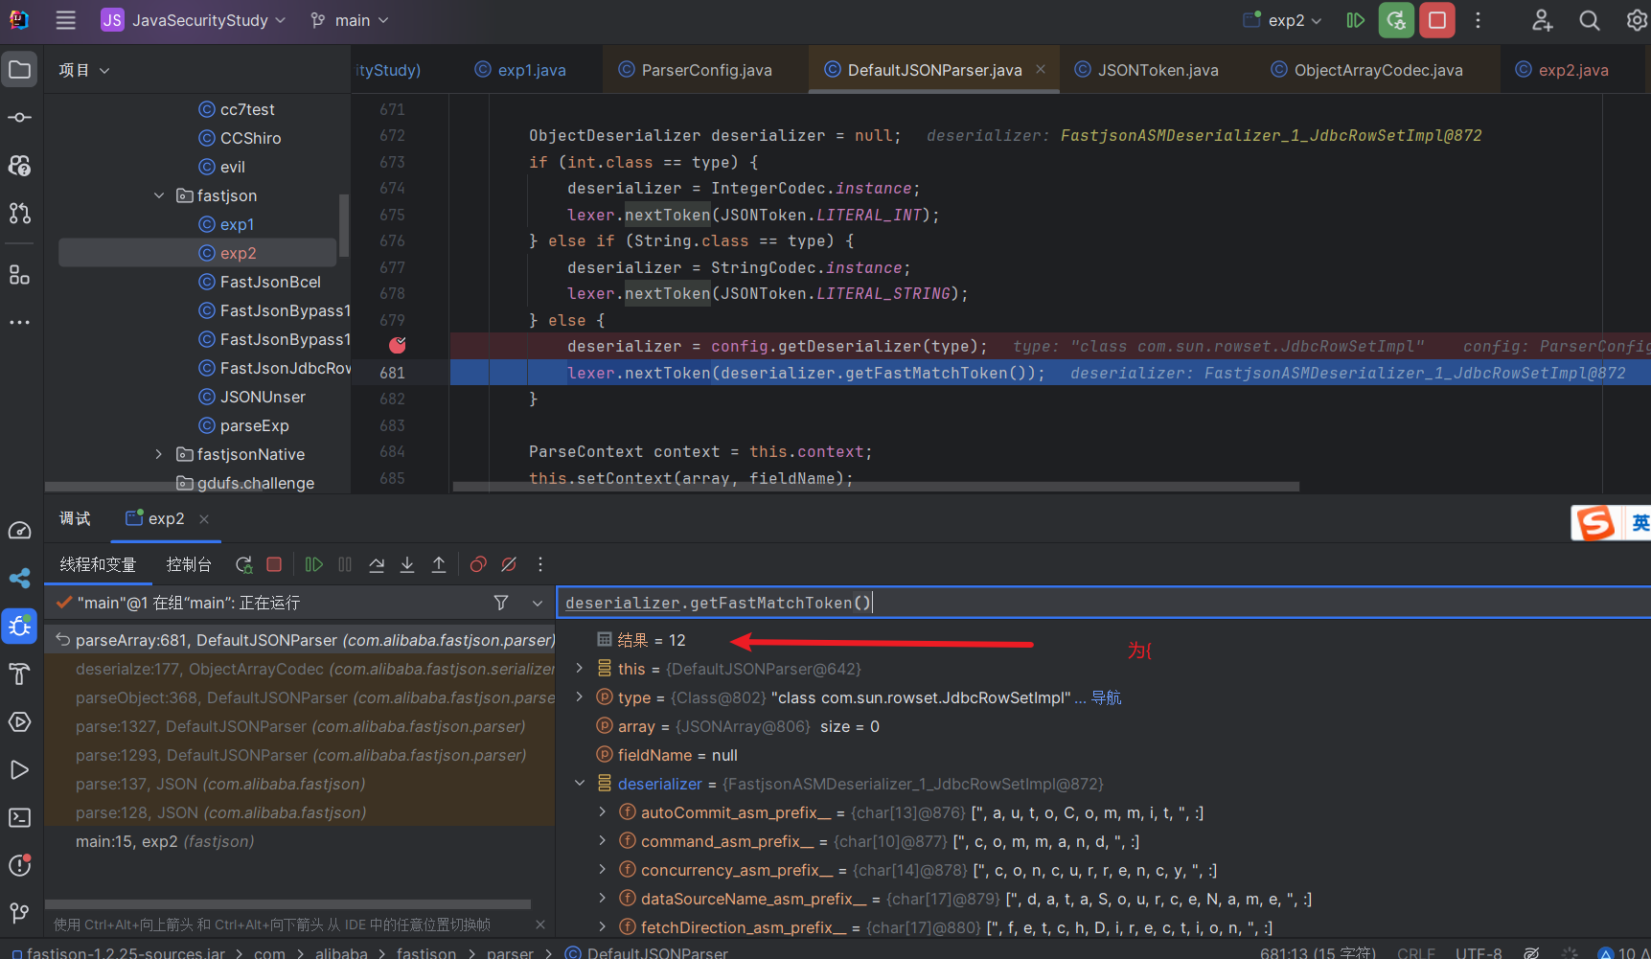Open Search Everywhere magnifier
Viewport: 1651px width, 959px height.
1590,20
